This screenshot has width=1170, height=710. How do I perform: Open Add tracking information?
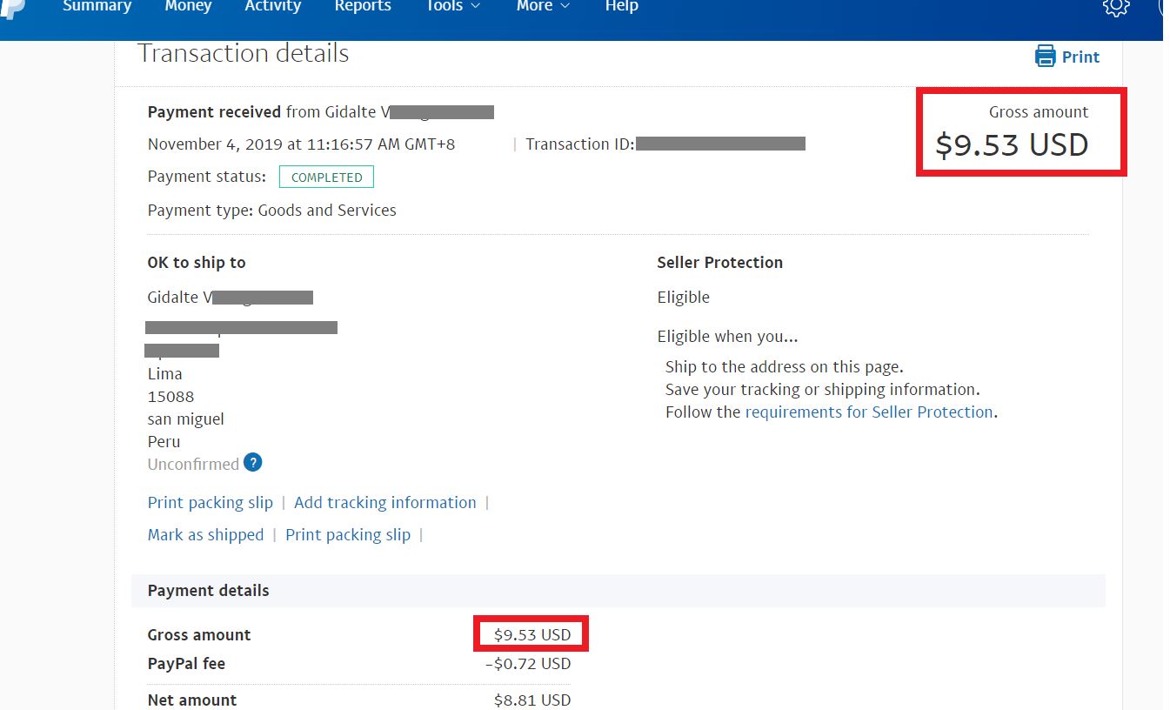[x=384, y=502]
